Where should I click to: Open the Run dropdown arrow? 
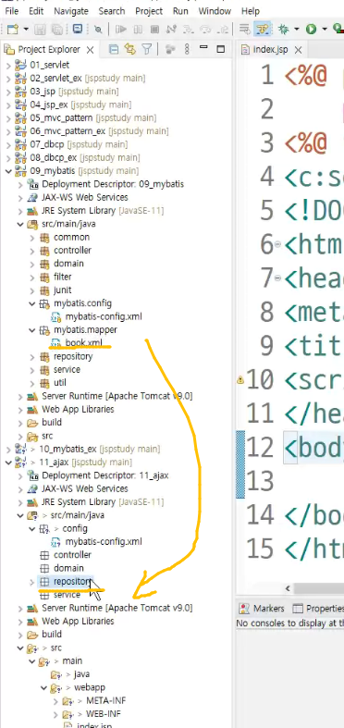324,30
